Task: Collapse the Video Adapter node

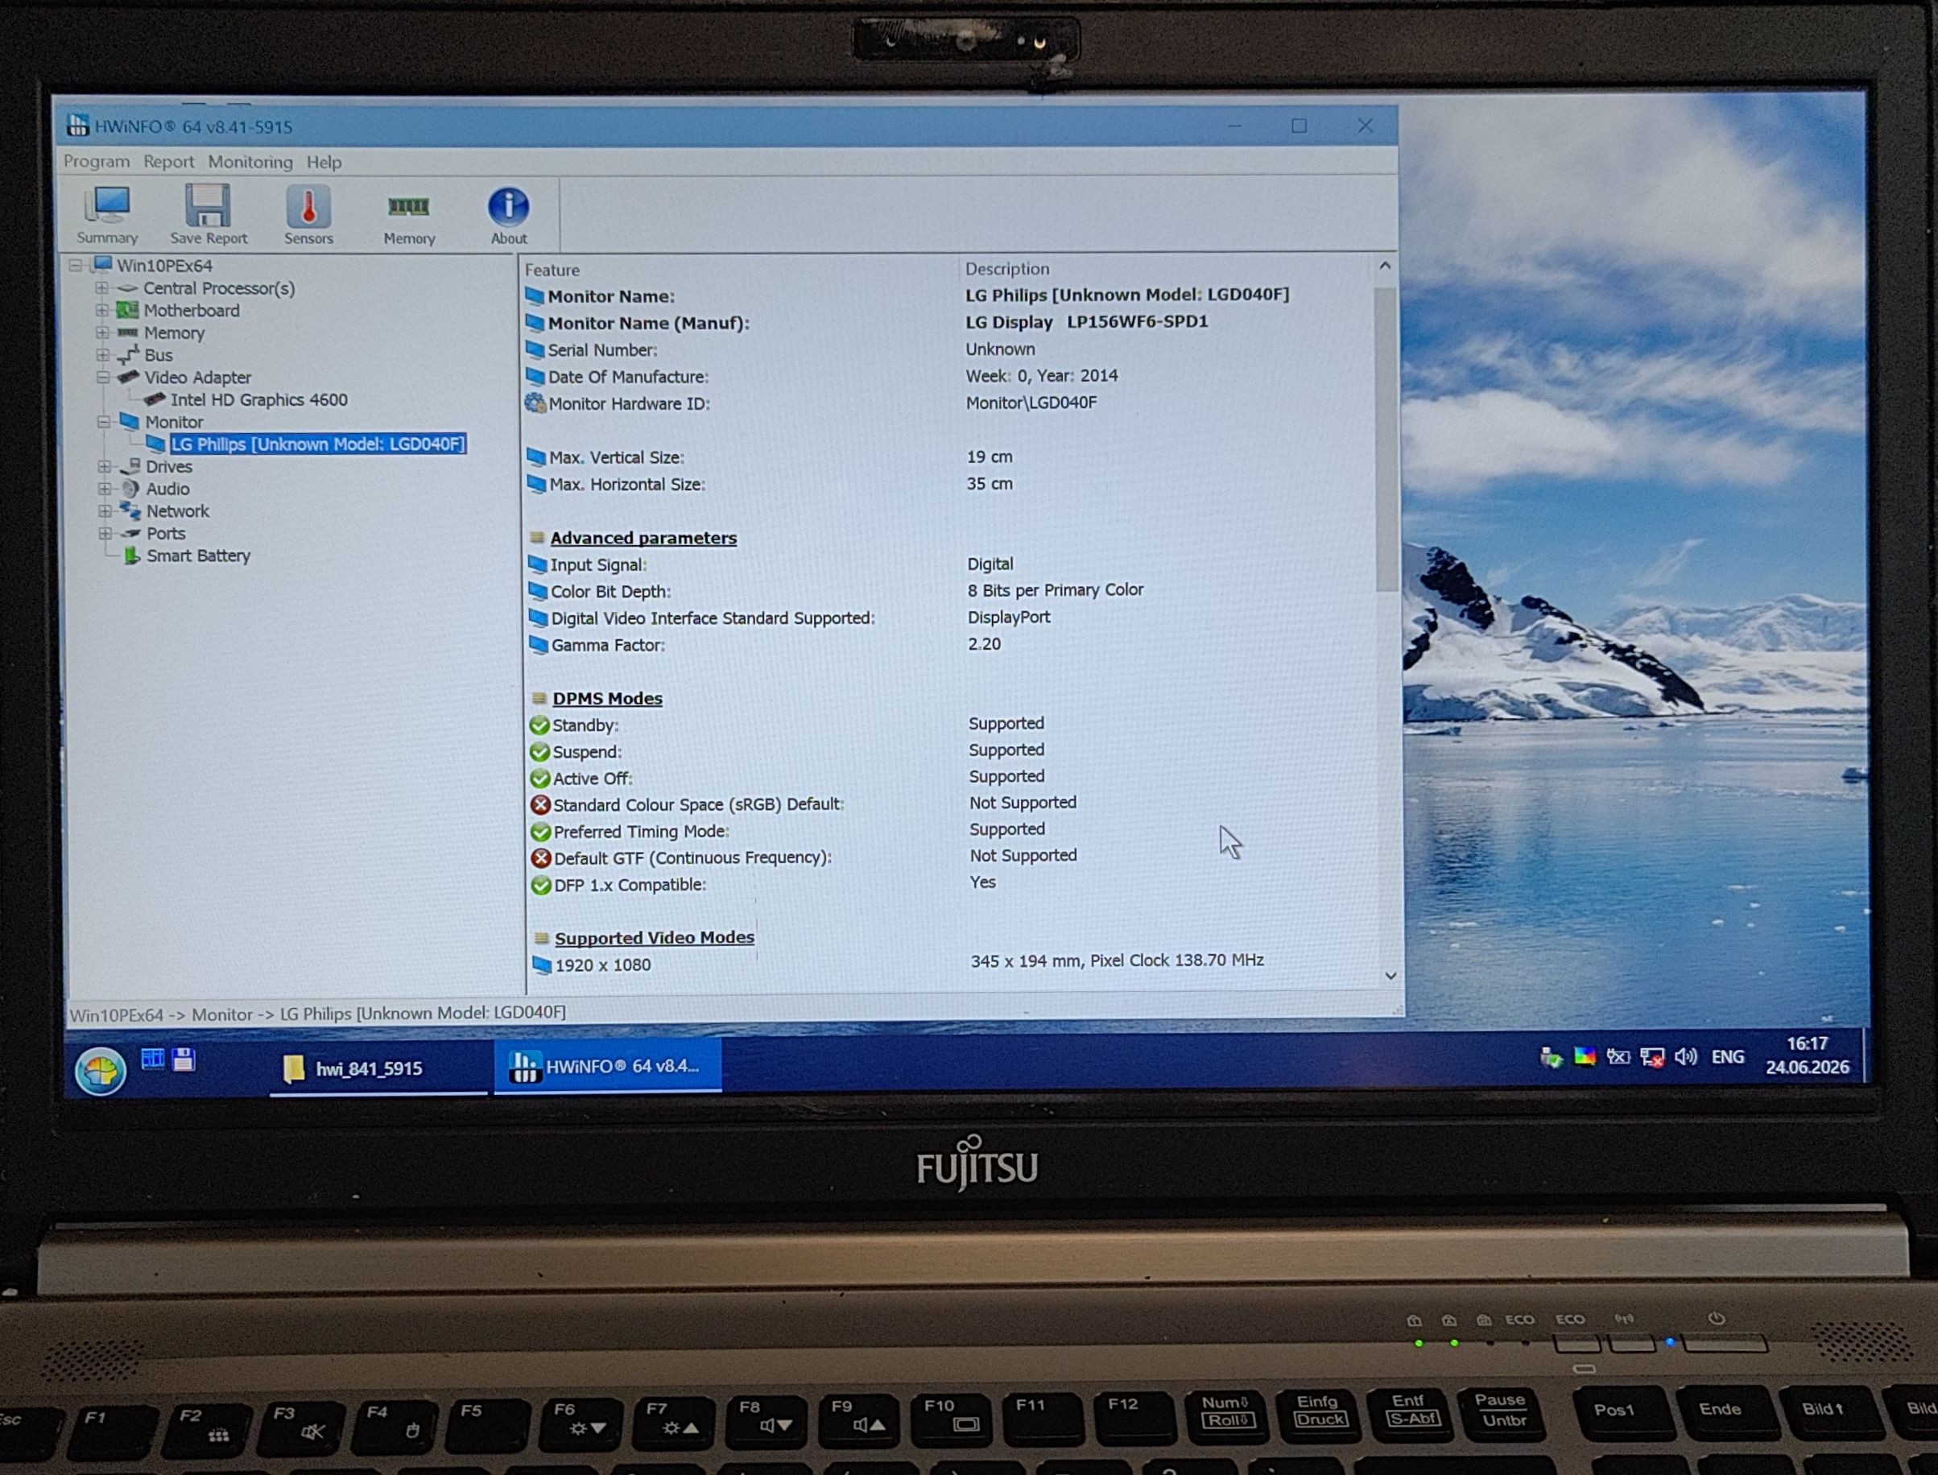Action: pyautogui.click(x=103, y=378)
